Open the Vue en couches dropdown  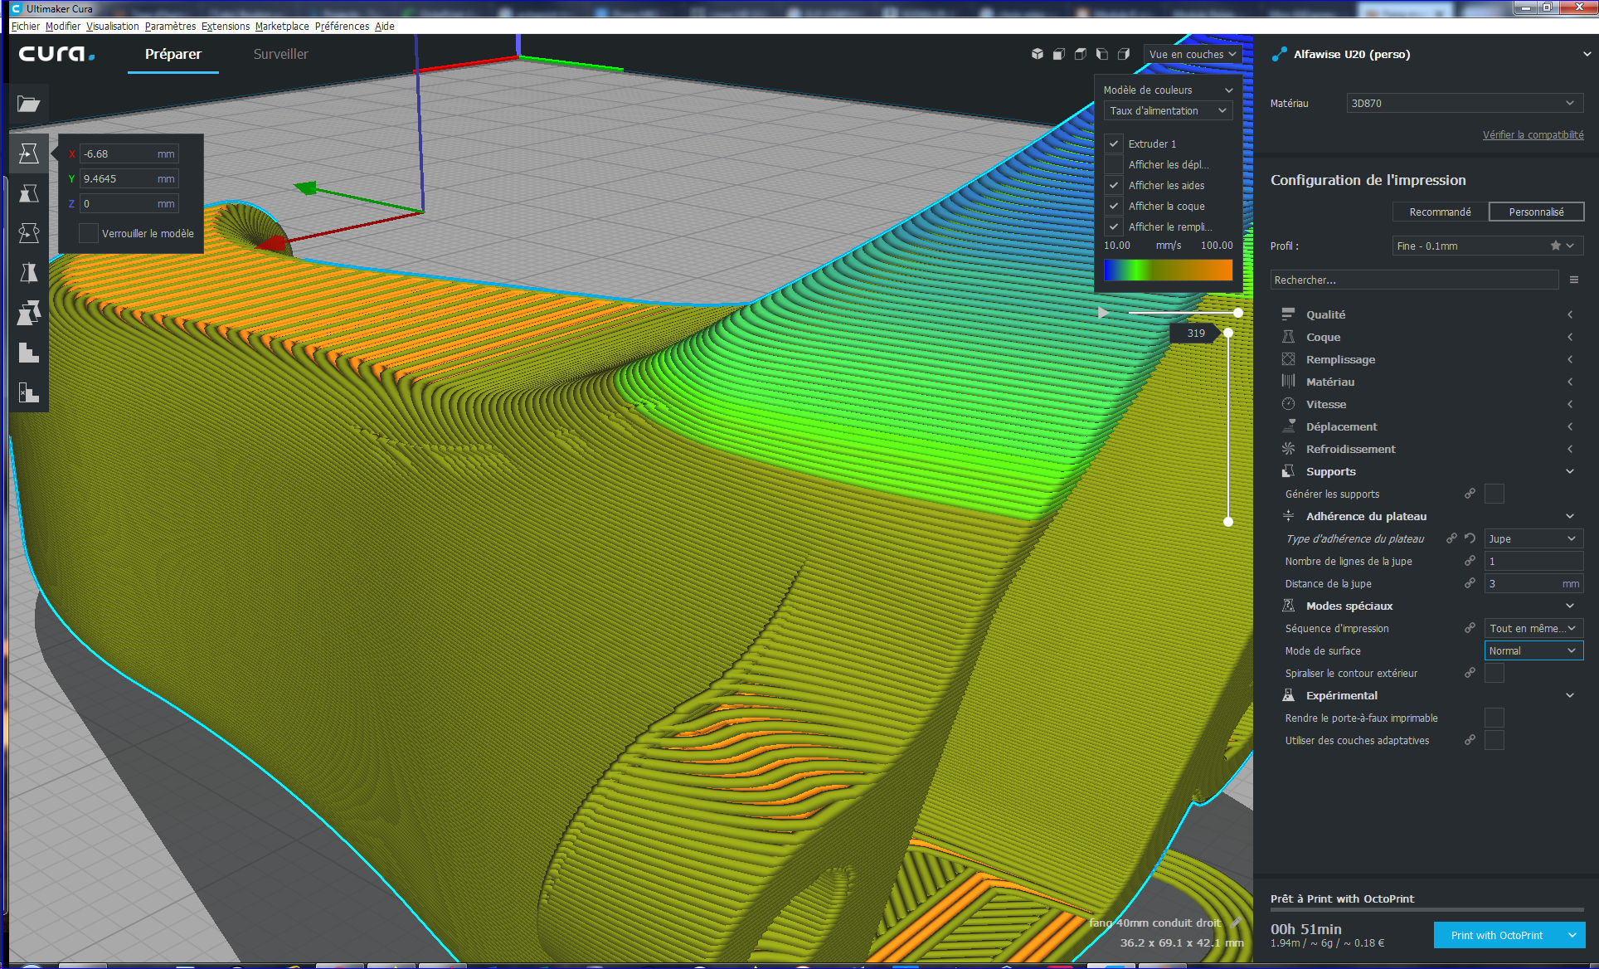click(x=1192, y=54)
